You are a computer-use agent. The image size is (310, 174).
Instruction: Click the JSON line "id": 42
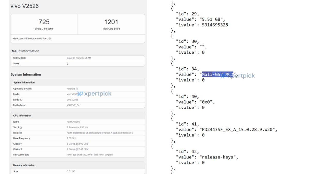pyautogui.click(x=188, y=152)
